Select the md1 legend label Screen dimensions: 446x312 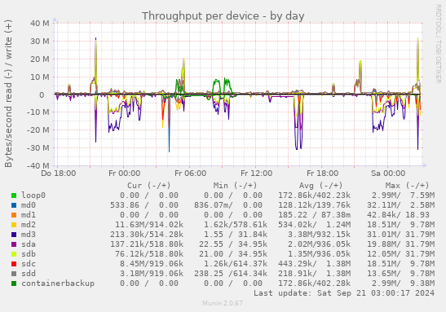[x=29, y=215]
